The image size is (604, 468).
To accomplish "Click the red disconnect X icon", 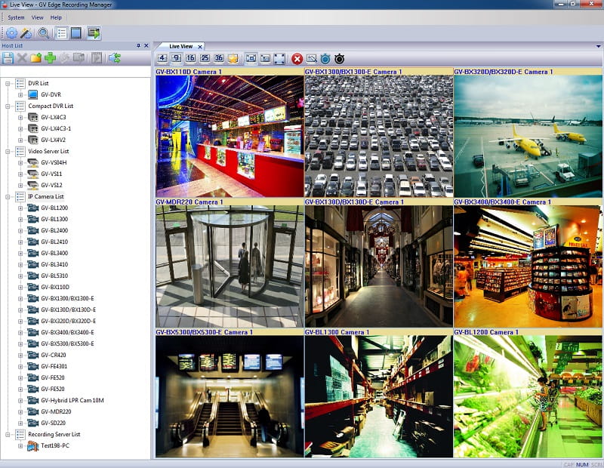I will pos(297,59).
